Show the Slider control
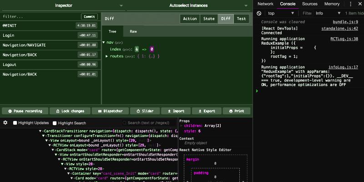 [144, 111]
